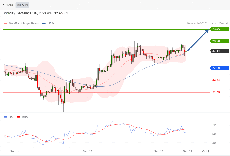Click the RSI 50 axis value
The image size is (230, 156).
[x=214, y=134]
